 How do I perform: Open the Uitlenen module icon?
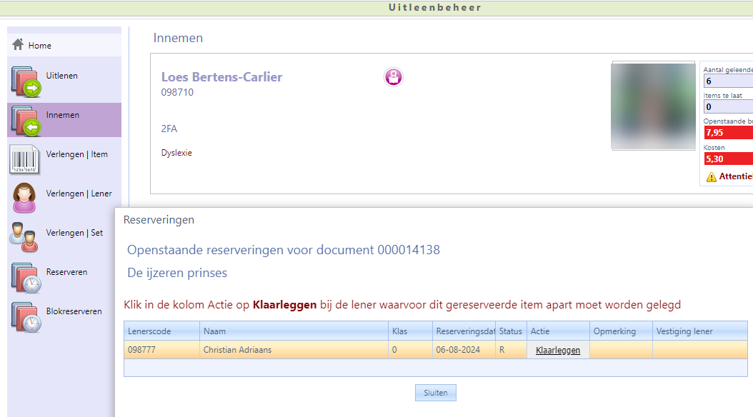click(x=26, y=80)
